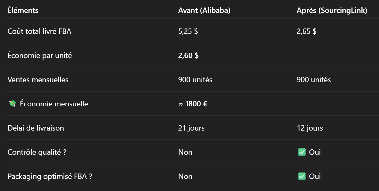Click the Contrôle qualité ? row label
Viewport: 379px width, 191px height.
click(x=37, y=152)
